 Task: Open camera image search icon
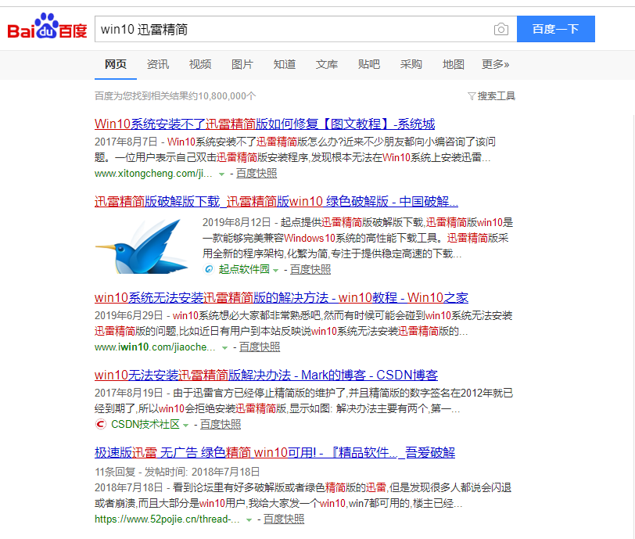(501, 29)
